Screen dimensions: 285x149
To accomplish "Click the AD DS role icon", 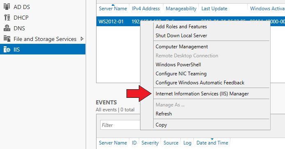I will click(x=7, y=7).
